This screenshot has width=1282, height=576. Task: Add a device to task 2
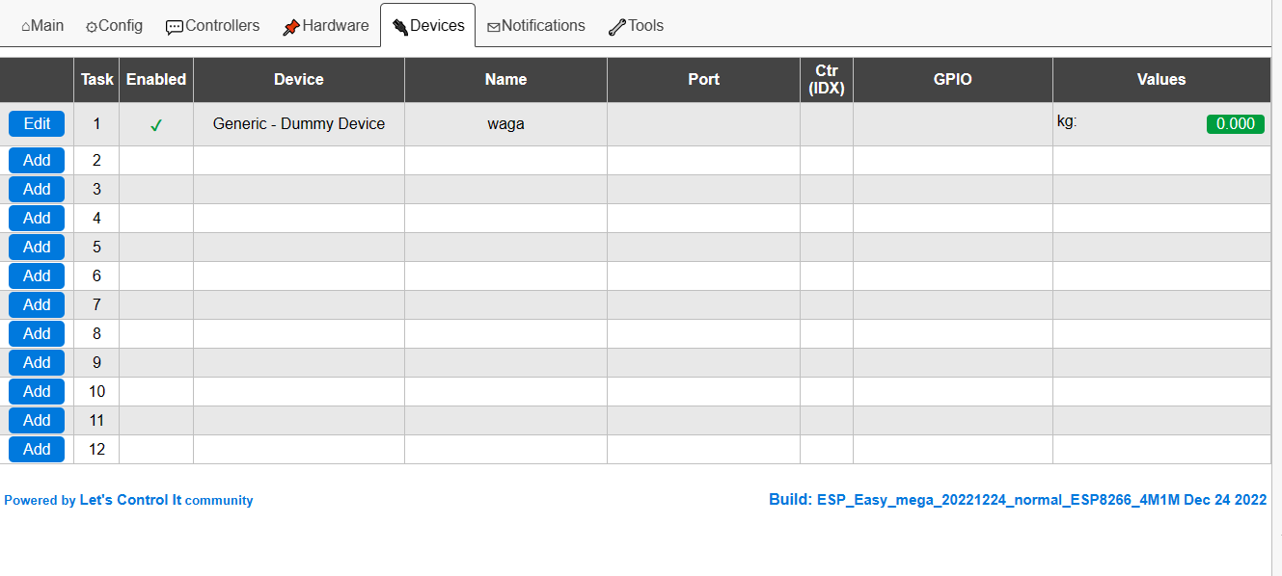tap(37, 161)
